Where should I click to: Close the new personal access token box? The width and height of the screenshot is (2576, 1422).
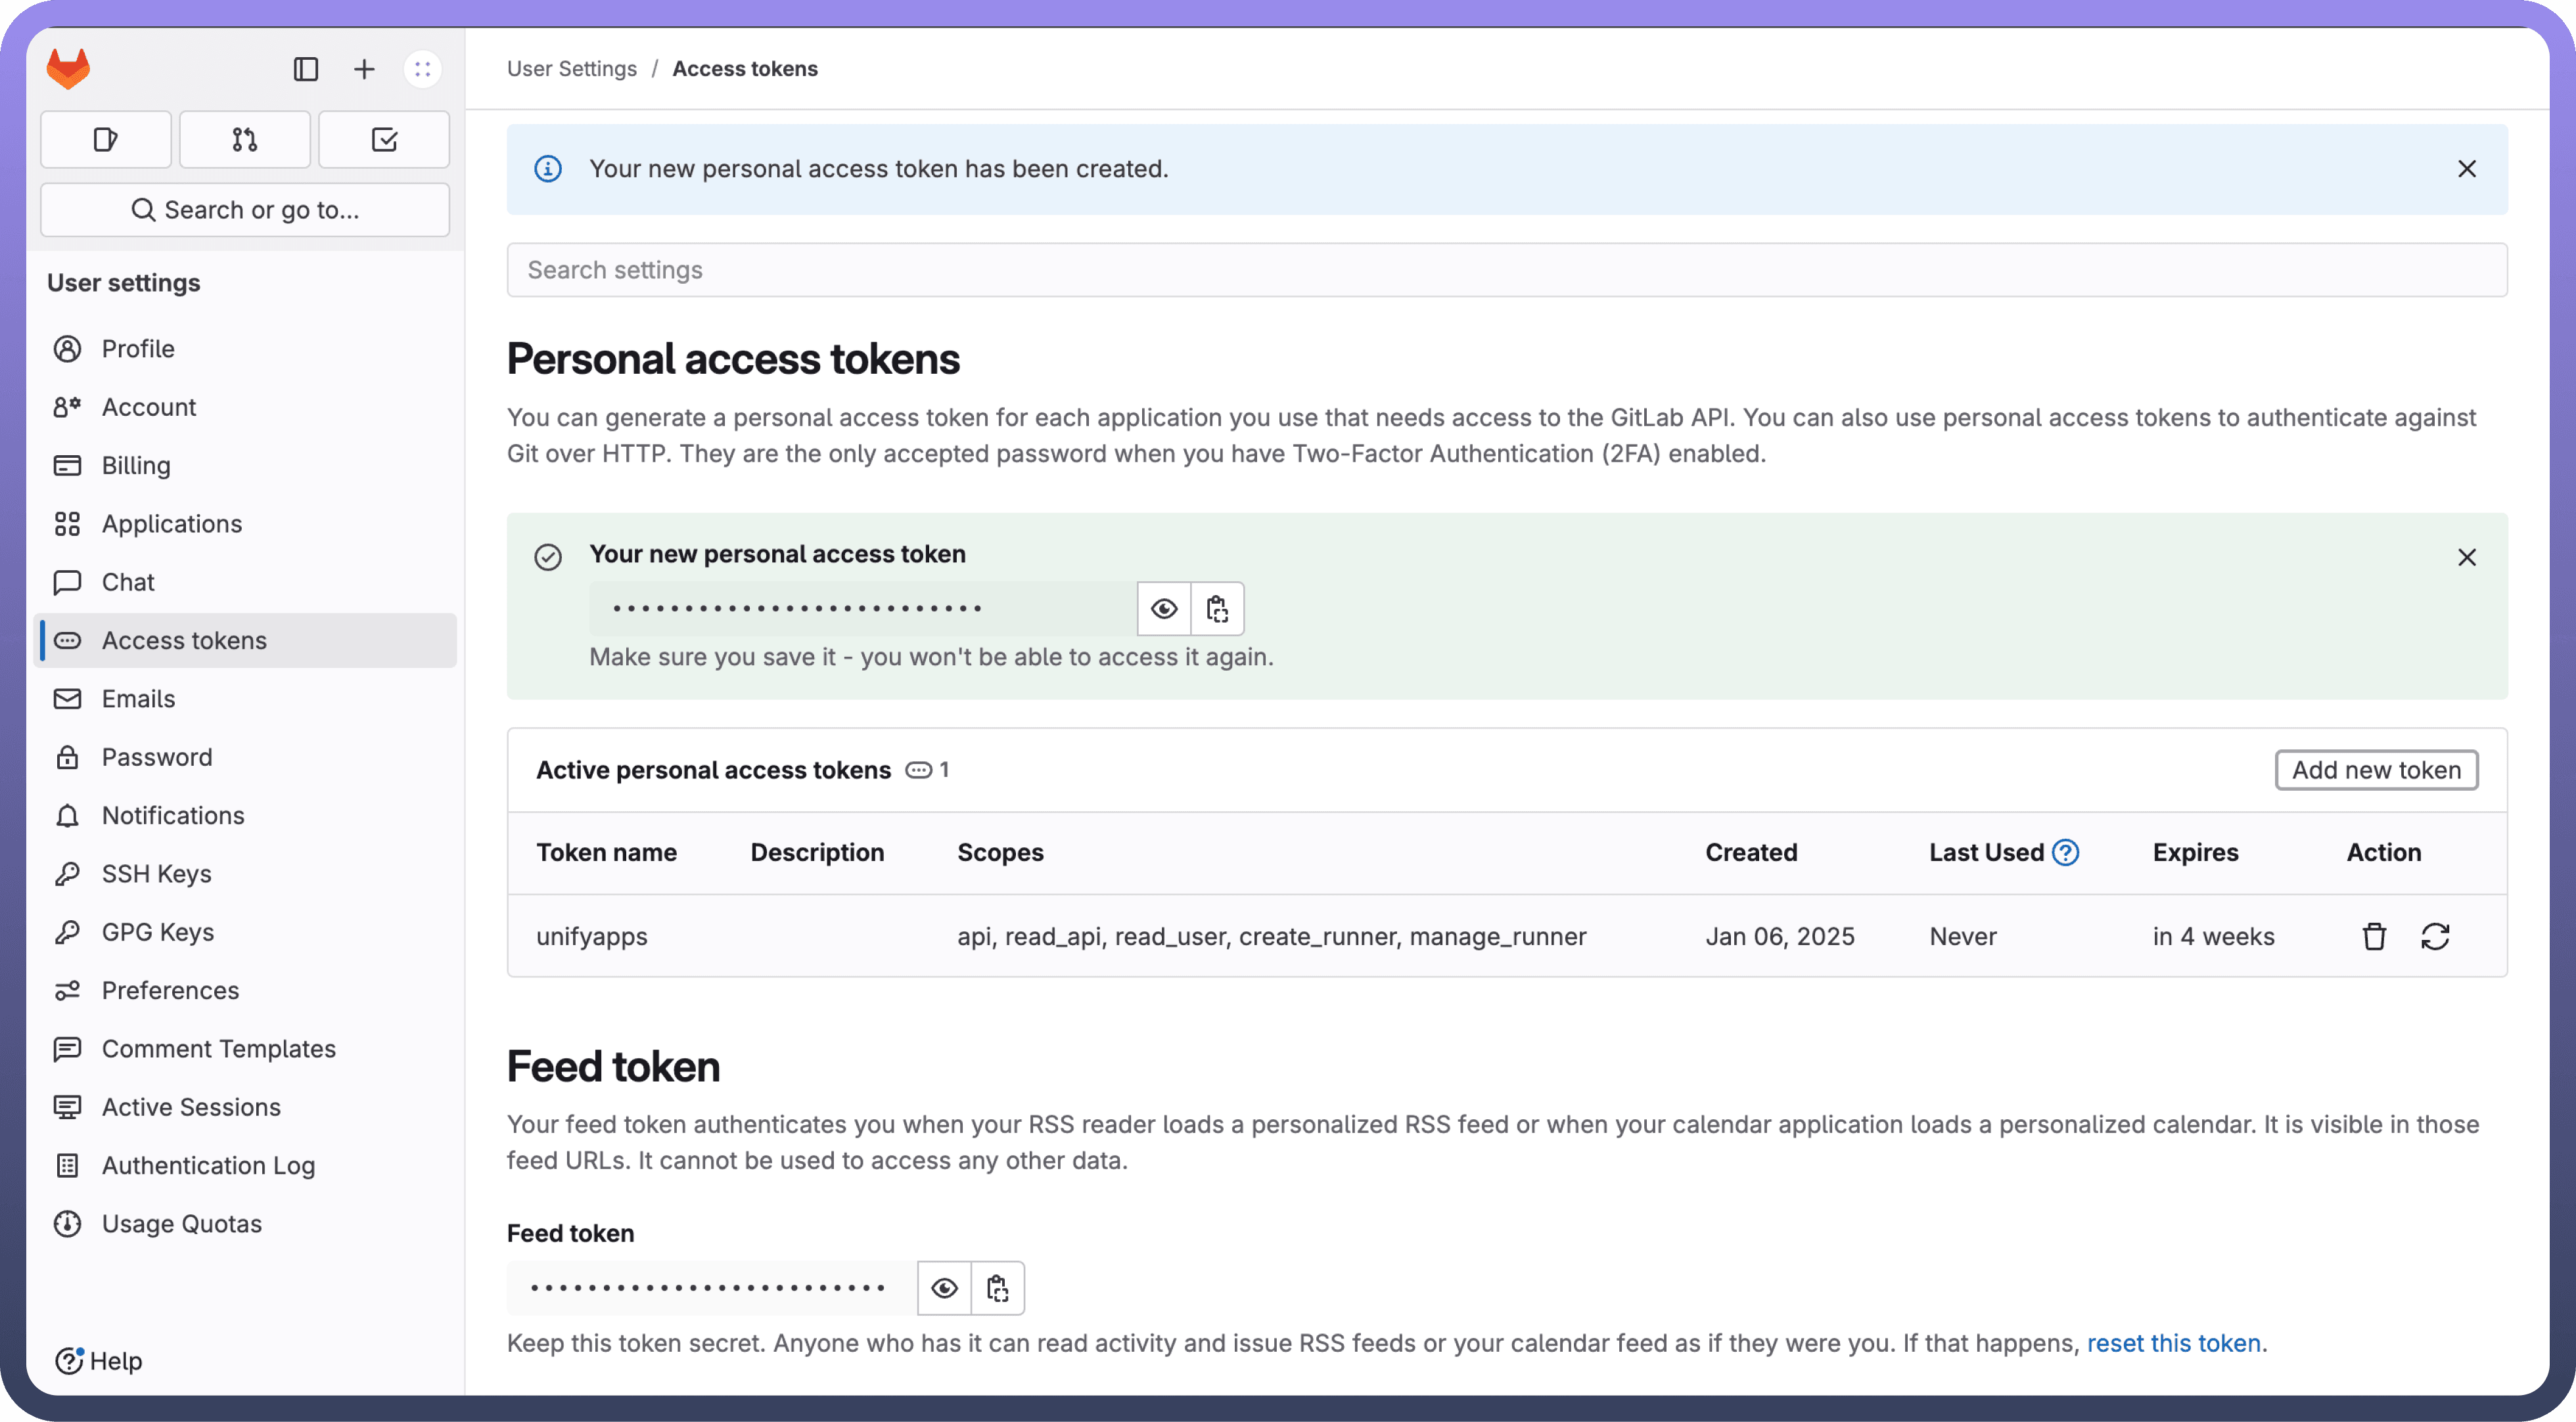click(x=2466, y=556)
